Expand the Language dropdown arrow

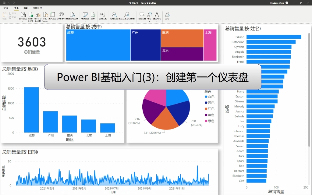click(x=149, y=21)
